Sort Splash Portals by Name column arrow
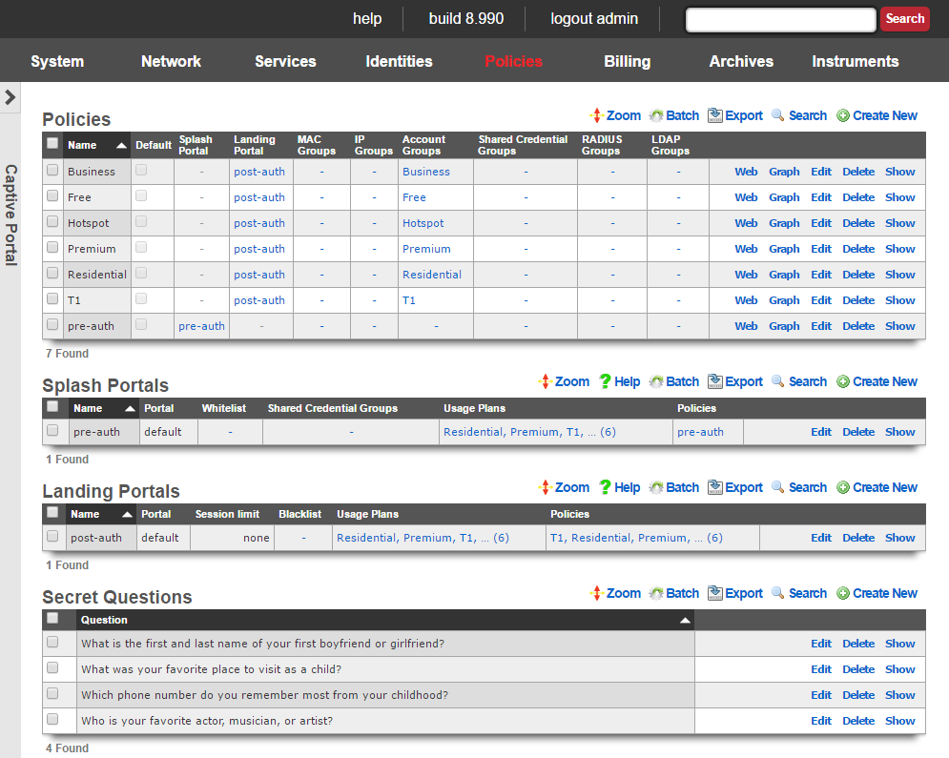This screenshot has height=758, width=949. [130, 409]
